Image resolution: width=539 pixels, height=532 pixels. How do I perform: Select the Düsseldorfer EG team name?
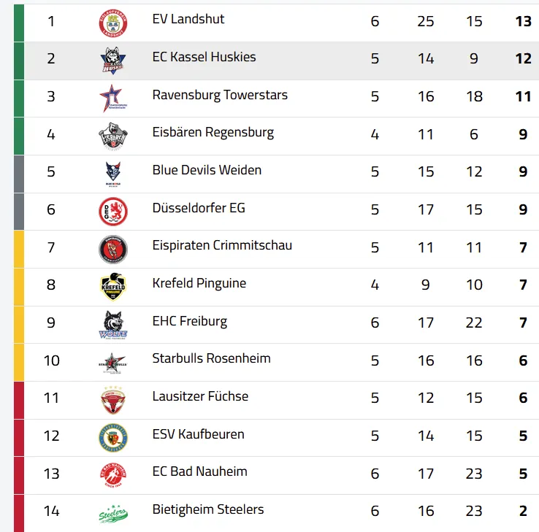pos(199,208)
